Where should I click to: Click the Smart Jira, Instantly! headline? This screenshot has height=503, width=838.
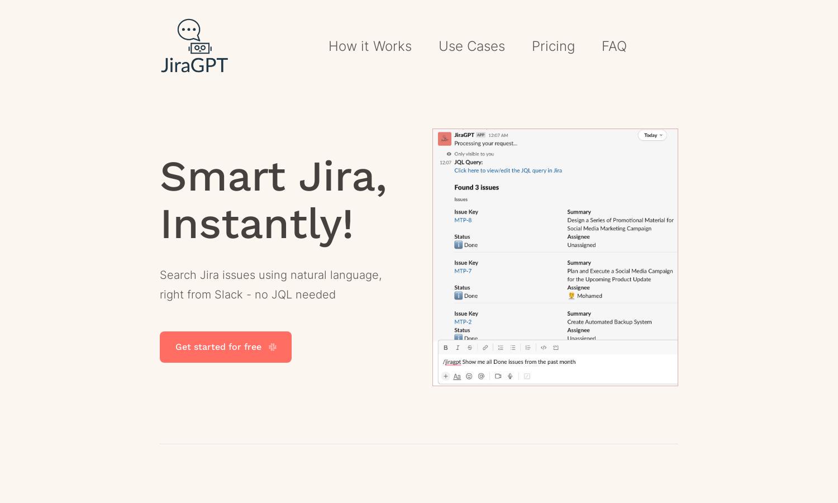[273, 200]
